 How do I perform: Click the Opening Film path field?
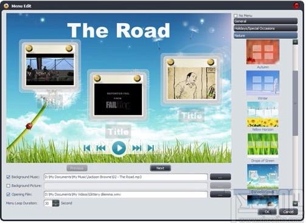click(x=126, y=194)
